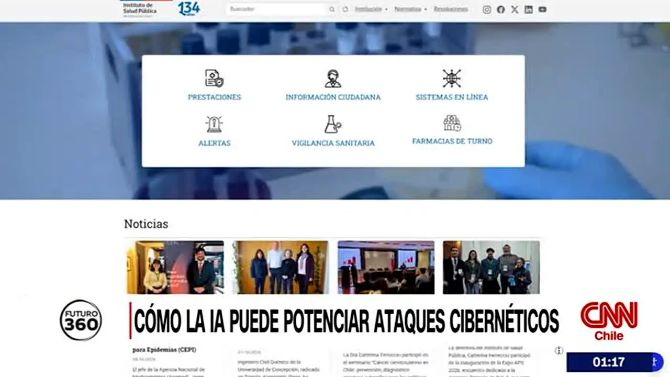Open the X (Twitter) social icon
The image size is (670, 377).
pos(515,9)
